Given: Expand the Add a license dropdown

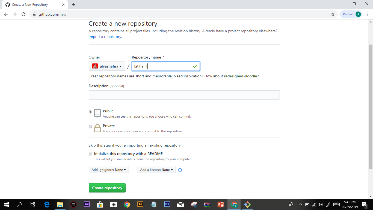Looking at the screenshot, I should tap(156, 170).
